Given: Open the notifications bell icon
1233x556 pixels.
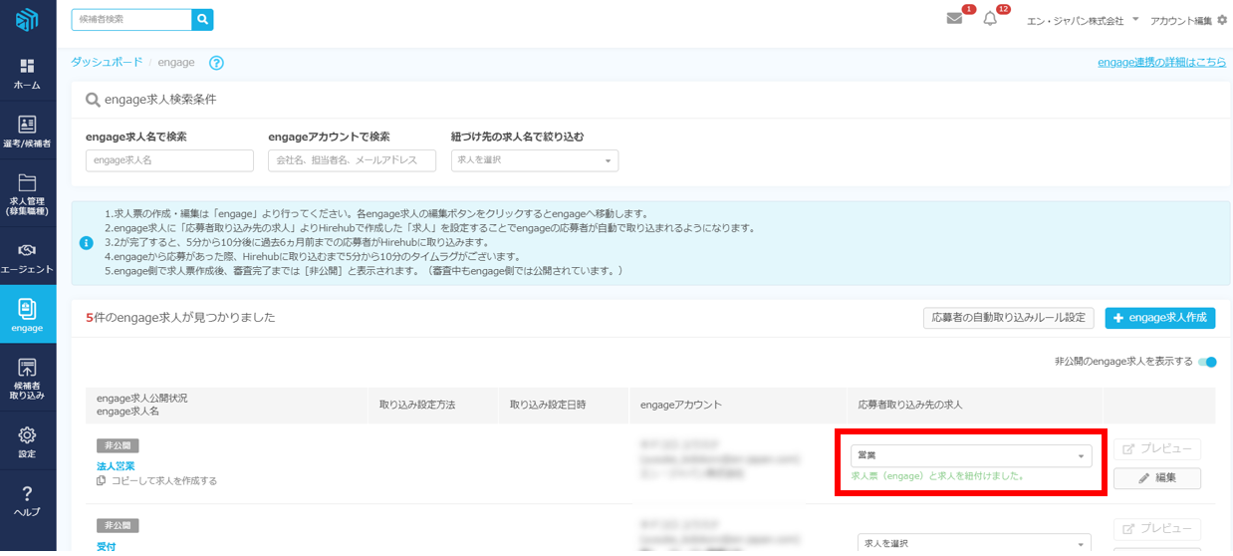Looking at the screenshot, I should (x=989, y=19).
